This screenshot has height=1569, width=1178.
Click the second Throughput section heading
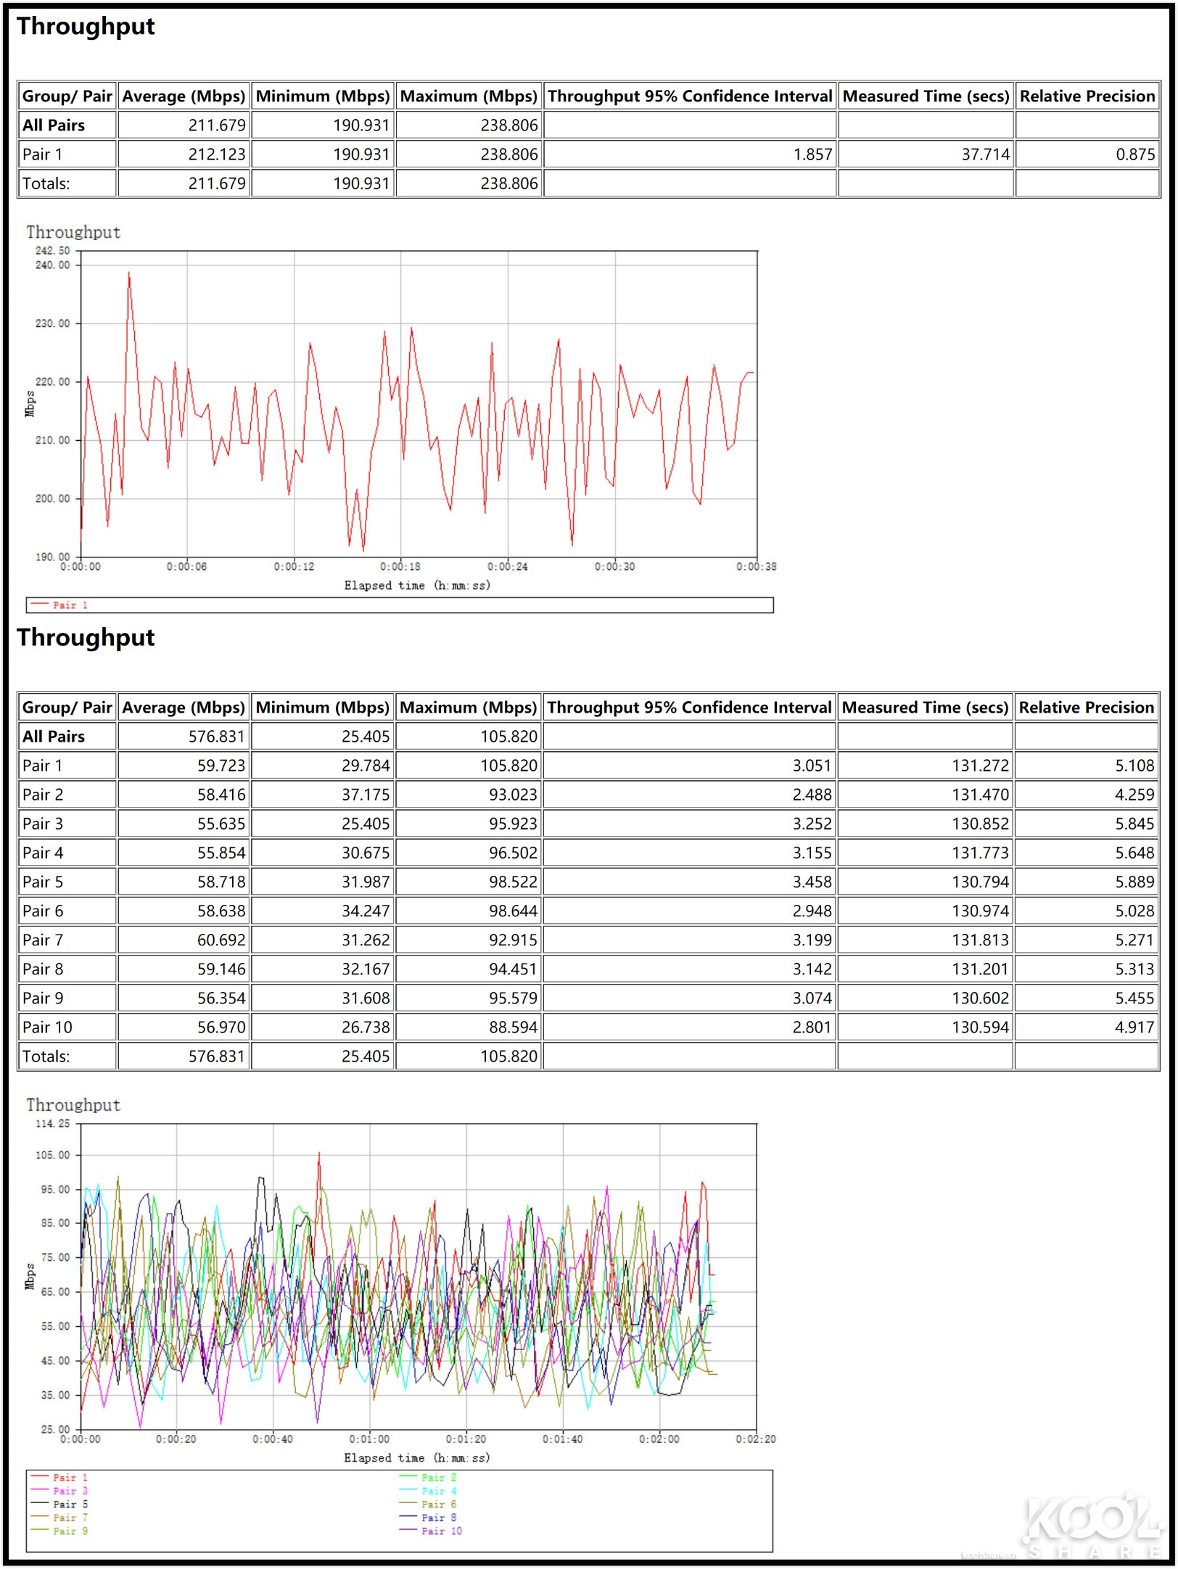point(85,637)
